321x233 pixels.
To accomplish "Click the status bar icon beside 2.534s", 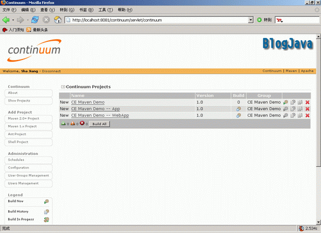I will coord(301,228).
